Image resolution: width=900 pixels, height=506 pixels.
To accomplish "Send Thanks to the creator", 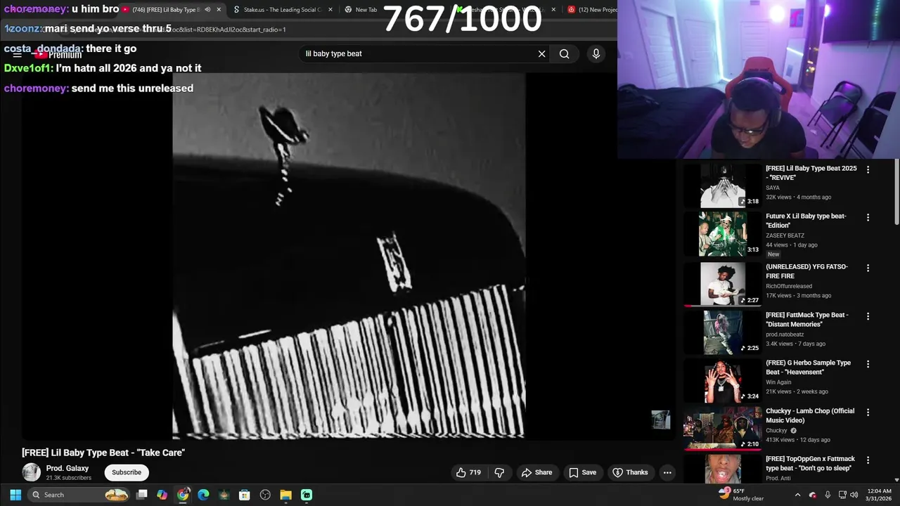I will [630, 472].
